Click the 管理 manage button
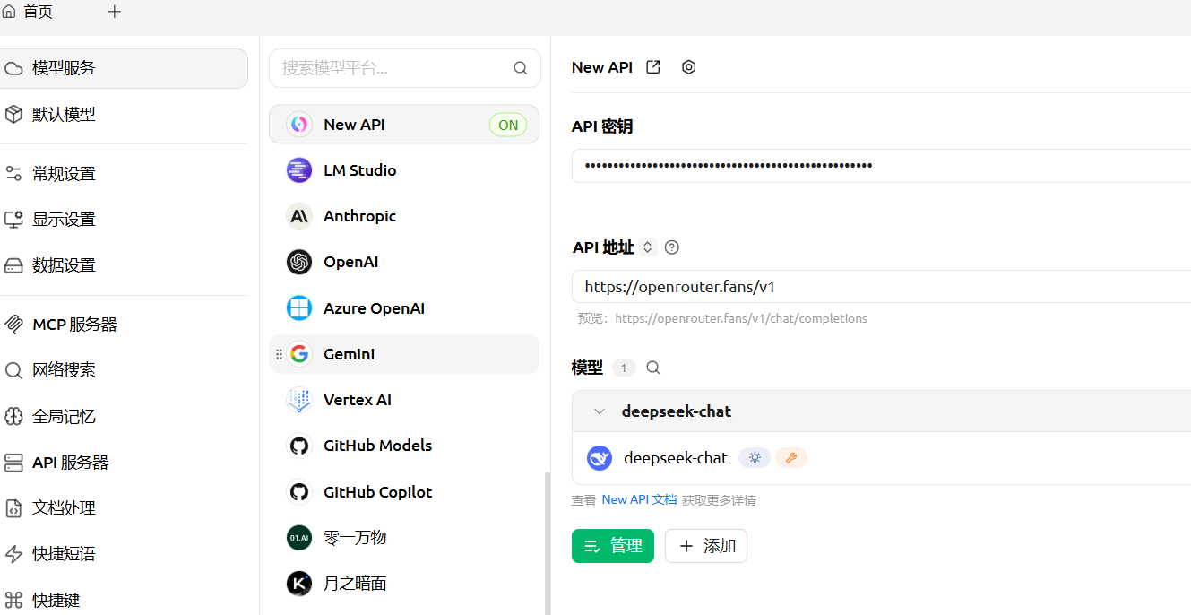The width and height of the screenshot is (1191, 615). (x=613, y=546)
